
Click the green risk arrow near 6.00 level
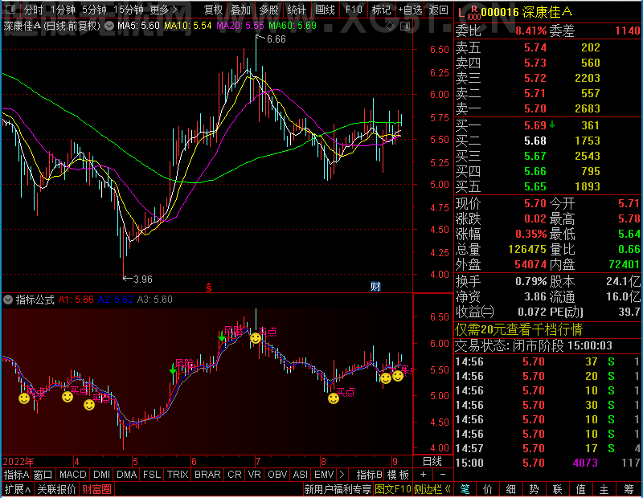(222, 337)
